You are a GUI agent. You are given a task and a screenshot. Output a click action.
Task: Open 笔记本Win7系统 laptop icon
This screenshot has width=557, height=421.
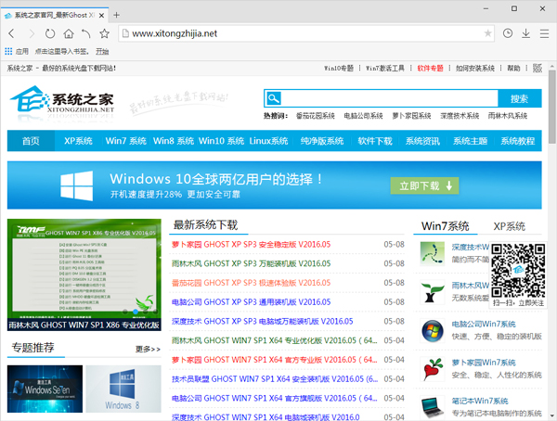433,407
